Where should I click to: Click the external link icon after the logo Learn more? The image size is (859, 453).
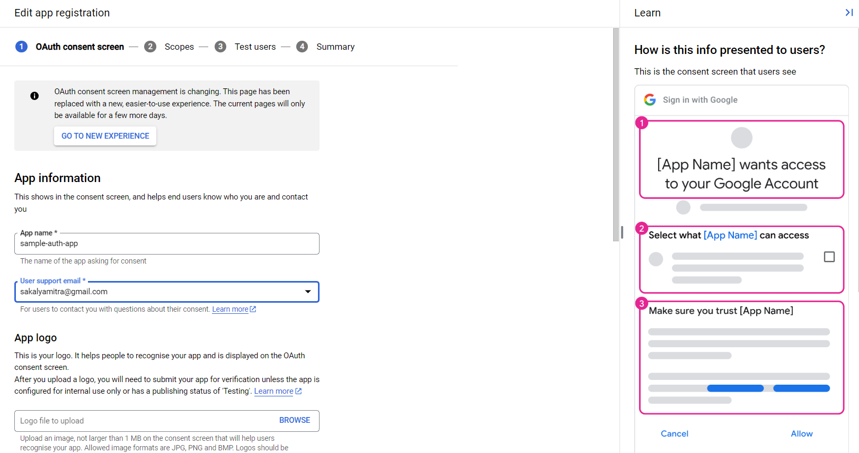point(298,391)
